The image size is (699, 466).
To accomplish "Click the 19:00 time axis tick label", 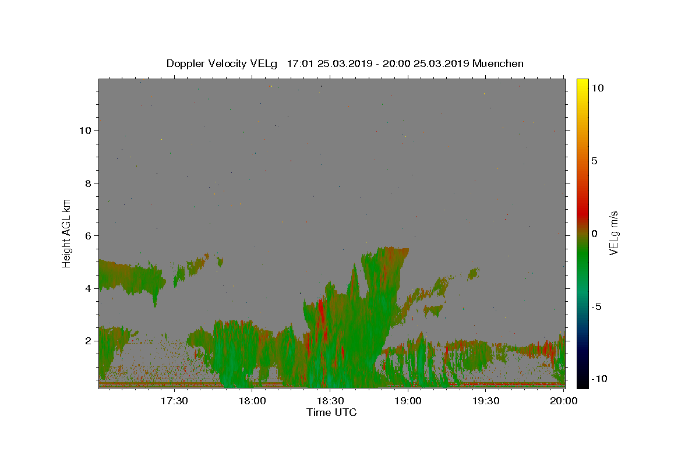I will click(408, 401).
